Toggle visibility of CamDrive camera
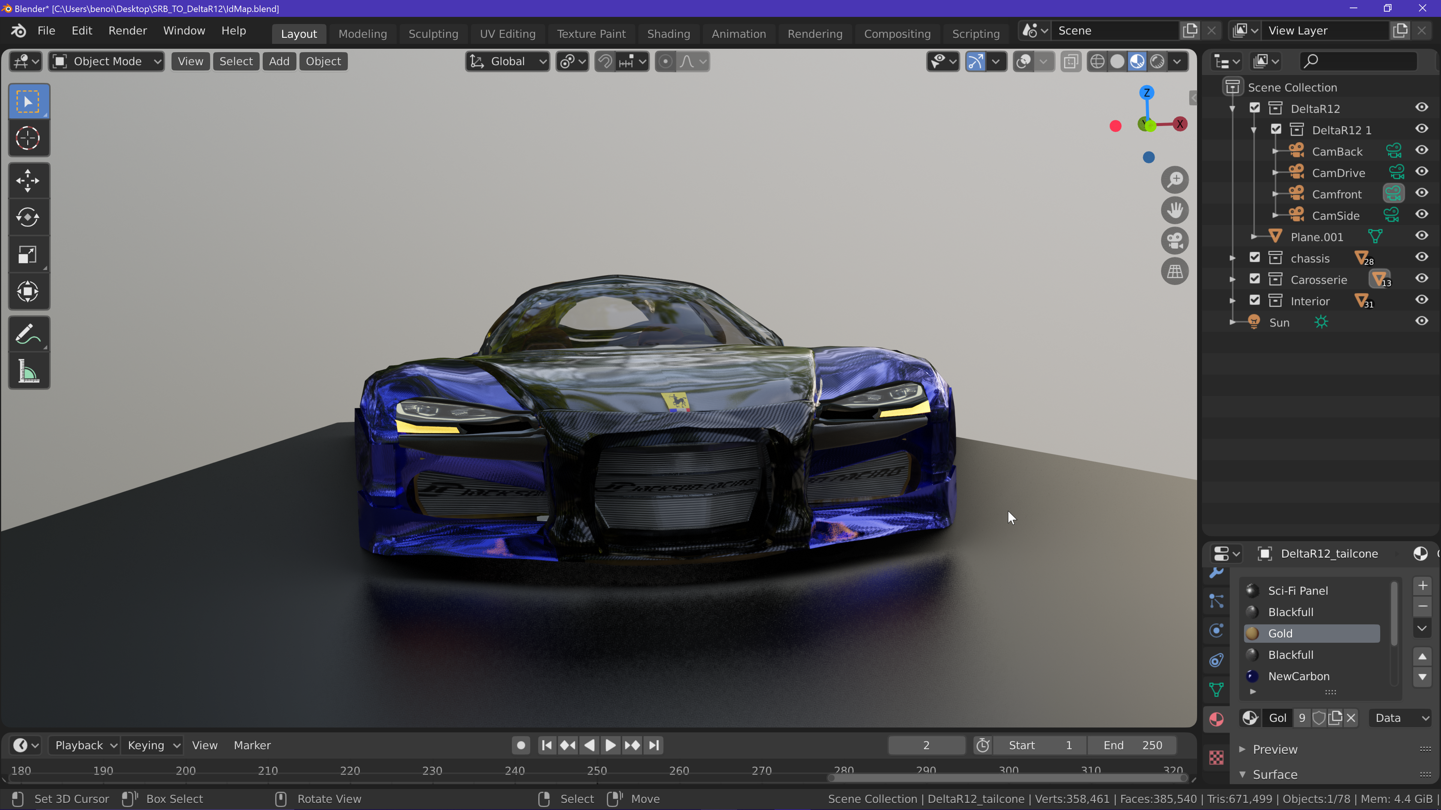The image size is (1441, 810). pos(1421,172)
